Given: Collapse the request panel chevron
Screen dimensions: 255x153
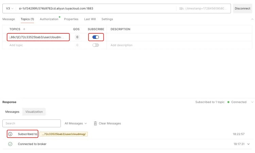Looking at the screenshot, I should click(252, 19).
